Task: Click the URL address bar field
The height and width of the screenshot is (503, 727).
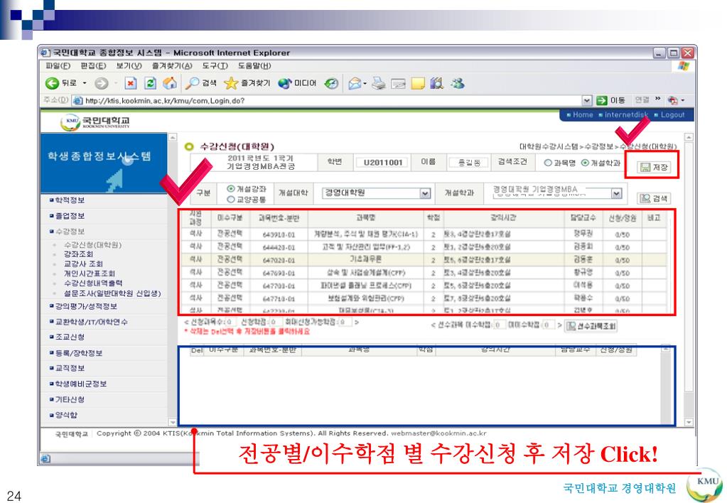Action: click(x=327, y=100)
